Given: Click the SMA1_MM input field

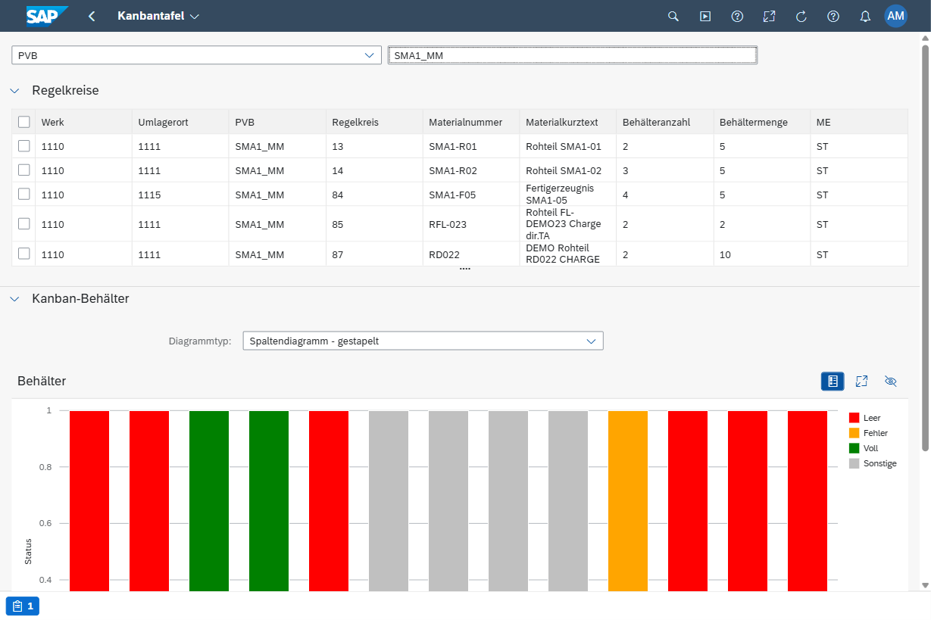Looking at the screenshot, I should coord(572,55).
